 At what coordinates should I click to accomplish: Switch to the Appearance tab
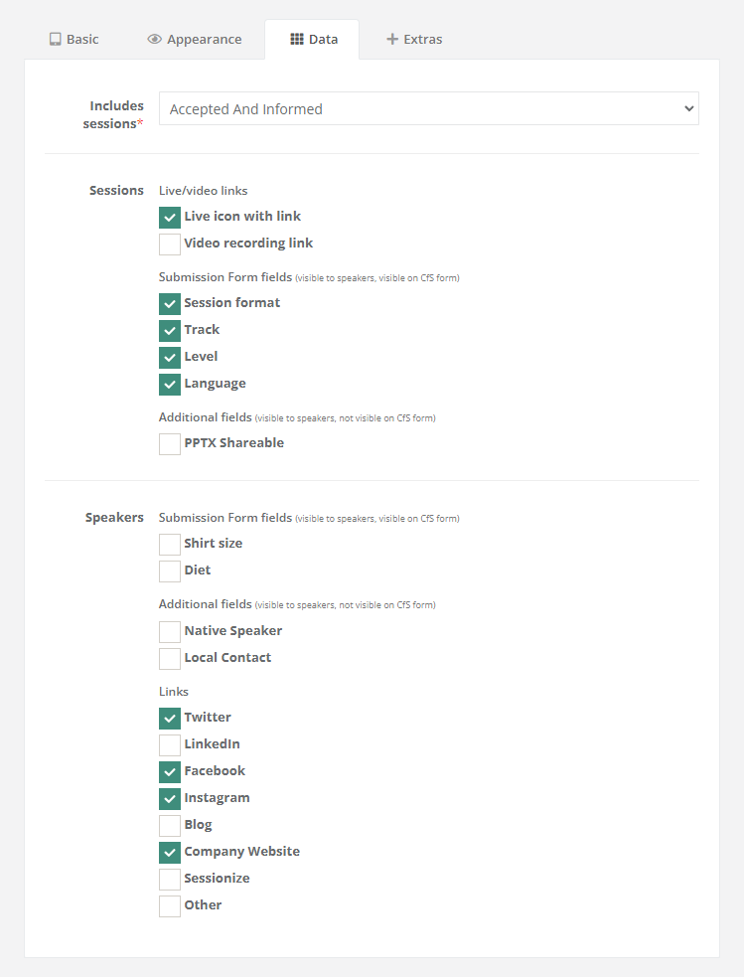(x=195, y=40)
